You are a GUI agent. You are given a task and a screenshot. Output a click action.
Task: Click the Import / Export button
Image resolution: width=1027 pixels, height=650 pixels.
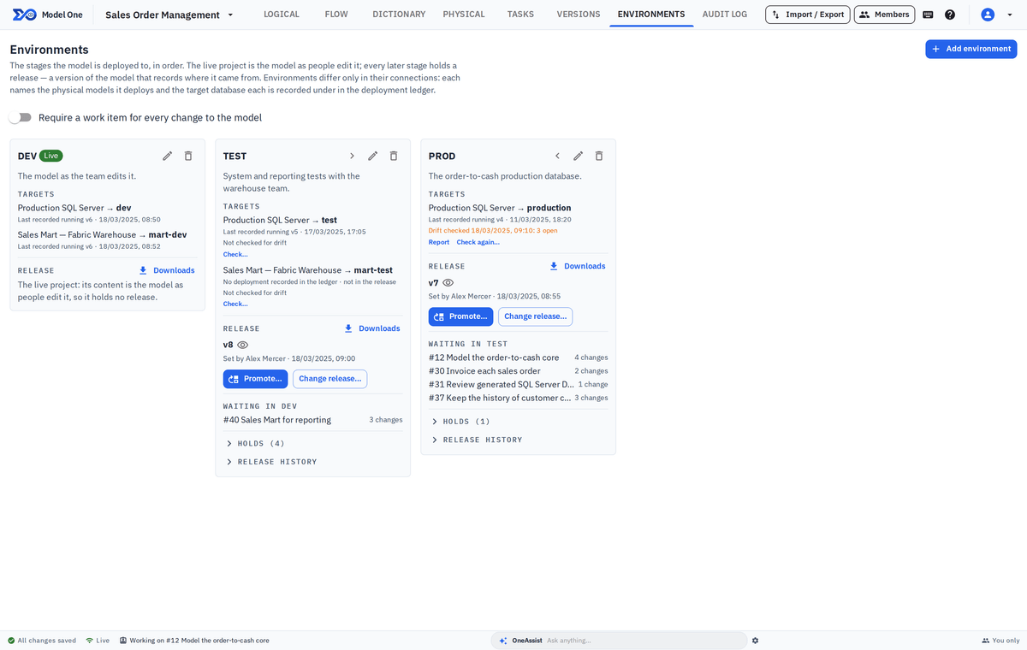click(808, 15)
